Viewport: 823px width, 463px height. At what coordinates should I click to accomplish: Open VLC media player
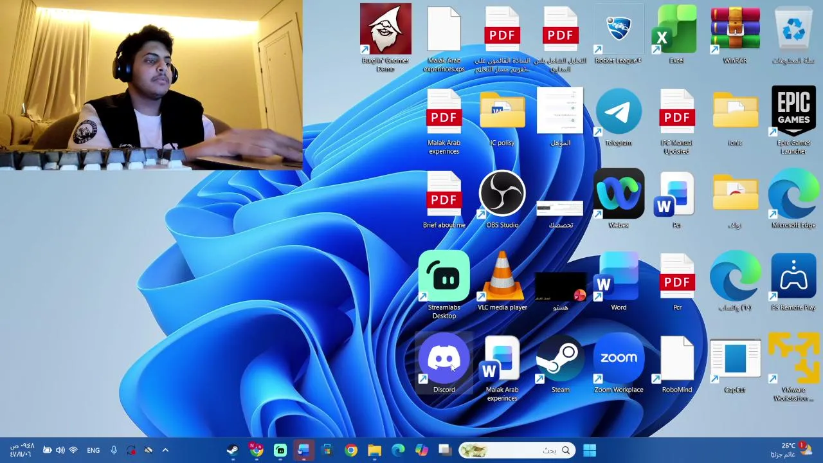[502, 282]
